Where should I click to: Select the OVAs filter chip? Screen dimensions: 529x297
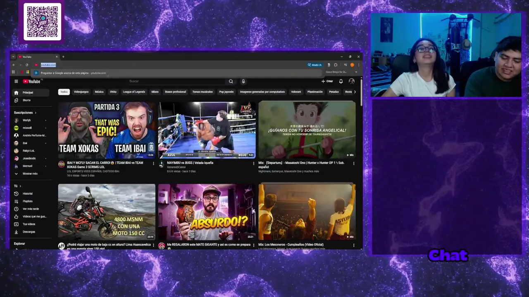pos(113,92)
